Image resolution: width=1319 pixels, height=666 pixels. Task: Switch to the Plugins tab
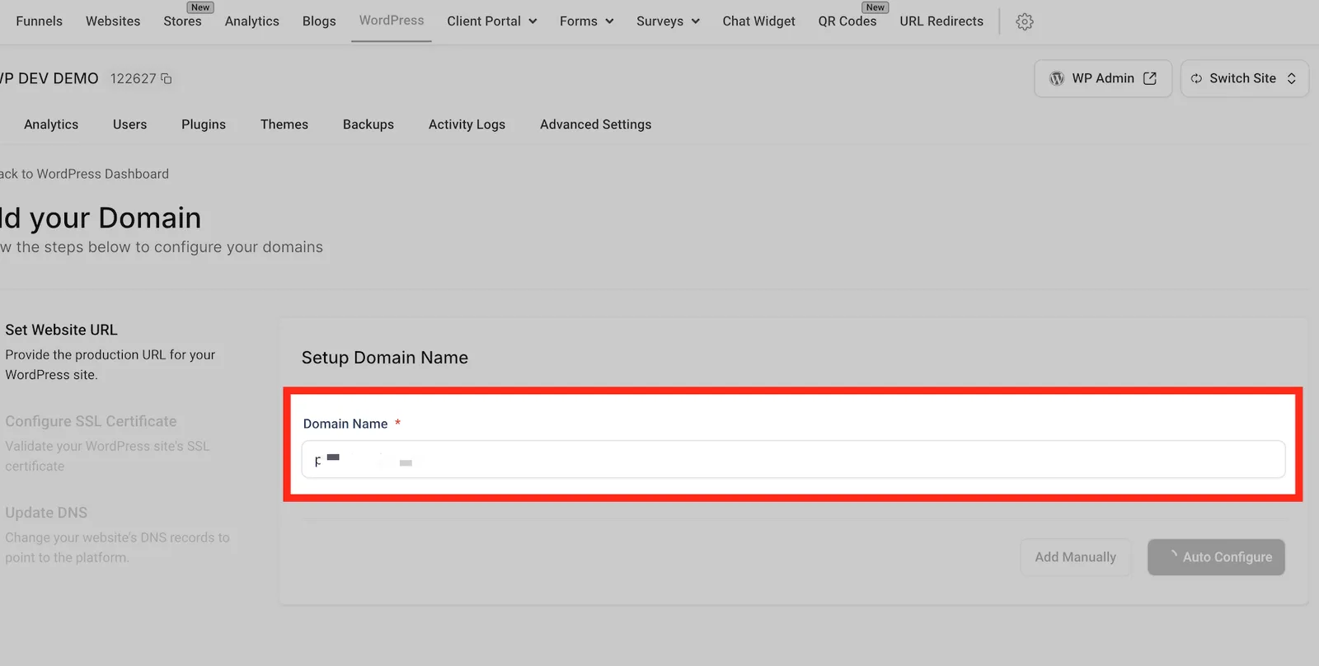point(204,124)
